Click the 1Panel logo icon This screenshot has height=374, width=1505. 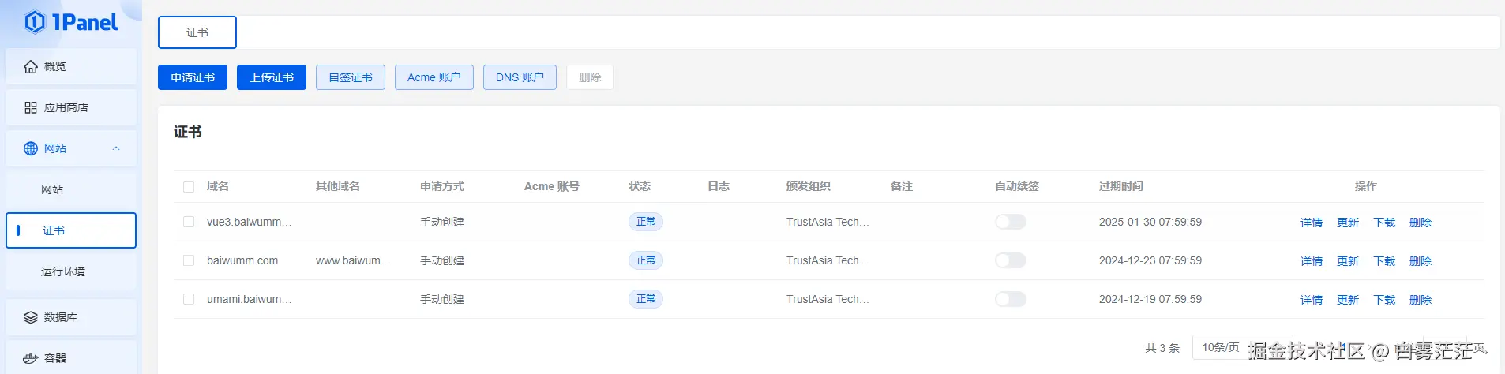(x=35, y=22)
